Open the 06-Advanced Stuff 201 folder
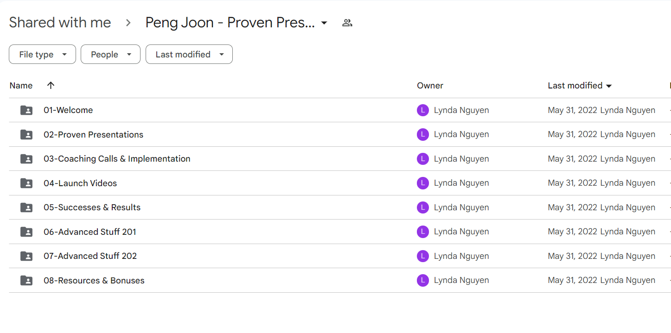The image size is (671, 333). click(x=90, y=232)
